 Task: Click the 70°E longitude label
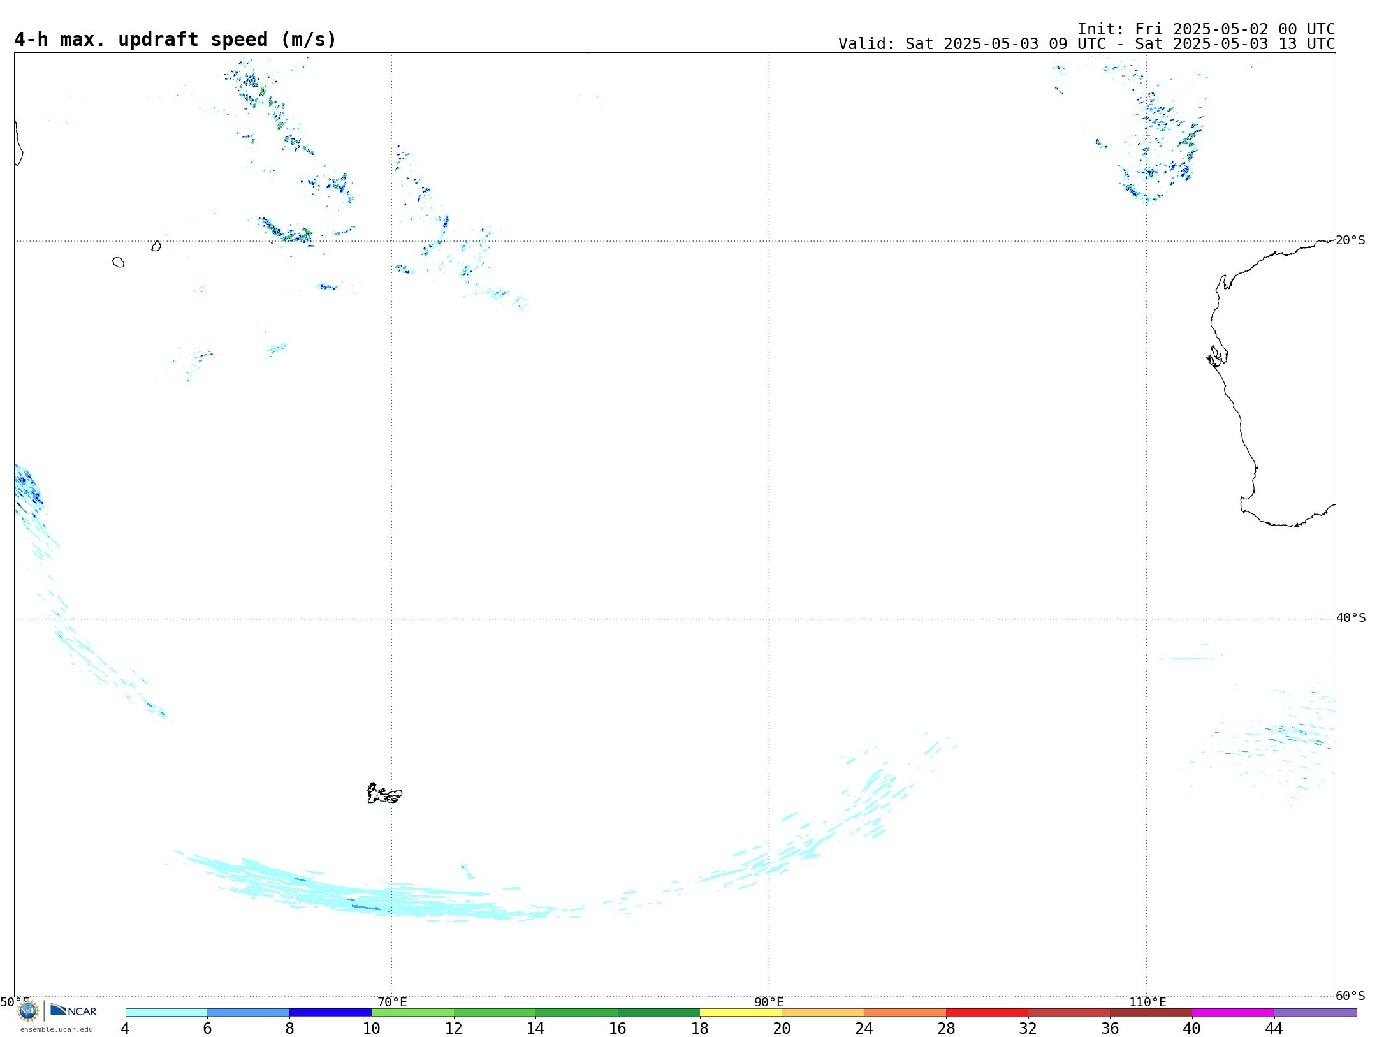click(392, 1002)
